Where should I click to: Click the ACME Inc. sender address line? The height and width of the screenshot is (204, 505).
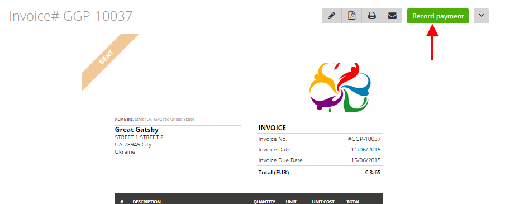pos(155,119)
